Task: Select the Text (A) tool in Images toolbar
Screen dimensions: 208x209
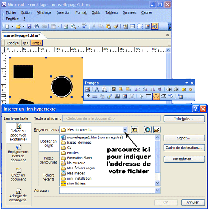Action: click(x=97, y=89)
